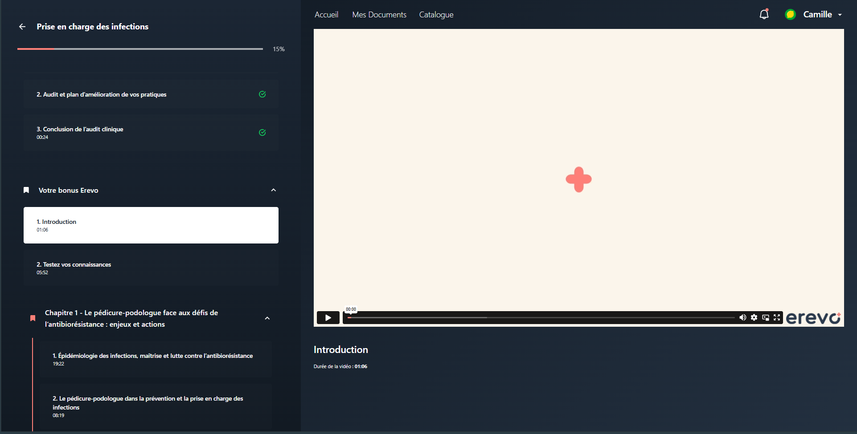The height and width of the screenshot is (434, 857).
Task: Click the Durée de la vidéo : 01:06 text
Action: coord(340,366)
